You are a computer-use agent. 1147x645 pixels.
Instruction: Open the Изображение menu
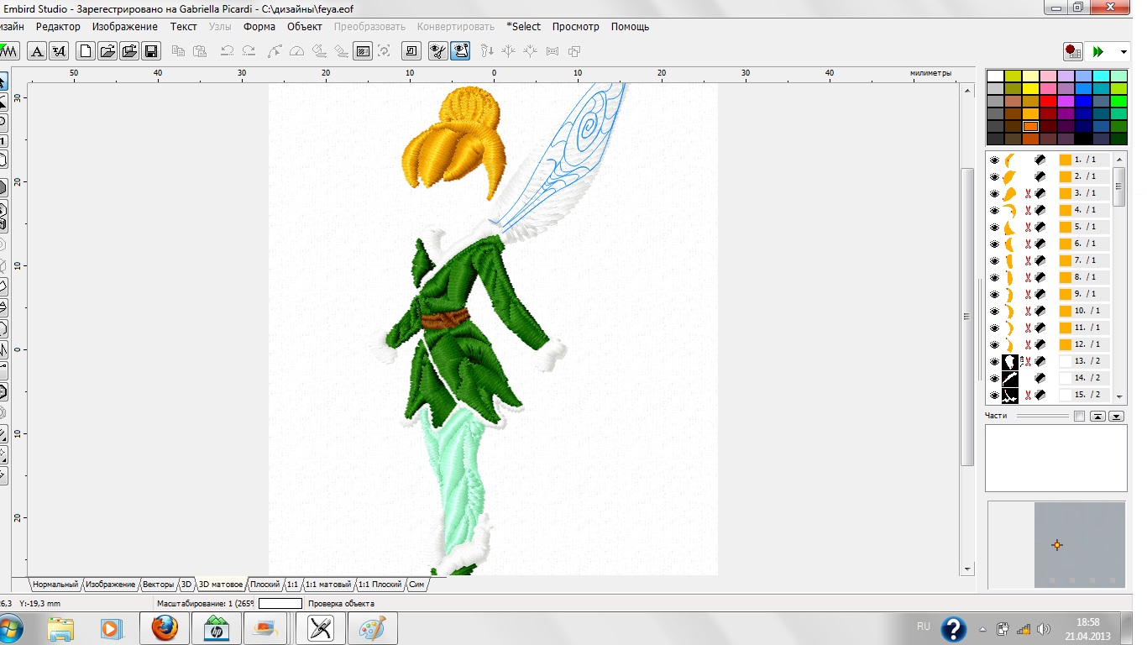click(125, 27)
